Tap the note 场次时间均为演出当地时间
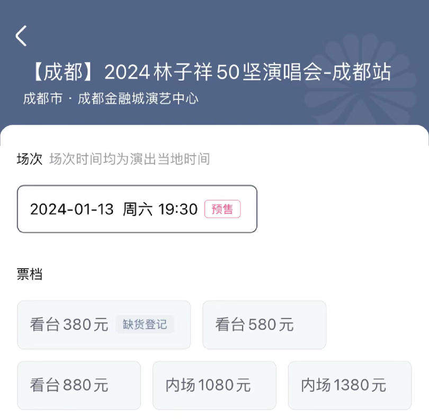 pos(130,159)
